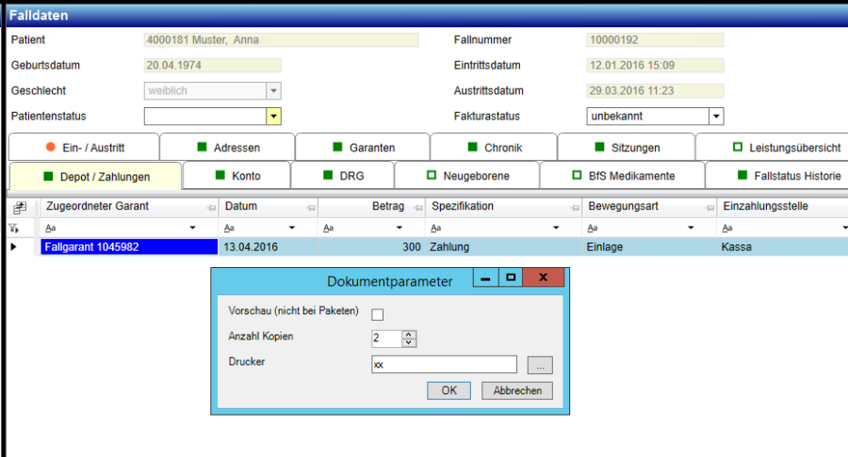Image resolution: width=848 pixels, height=457 pixels.
Task: Expand the Bewegungsart filter dropdown
Action: 691,228
